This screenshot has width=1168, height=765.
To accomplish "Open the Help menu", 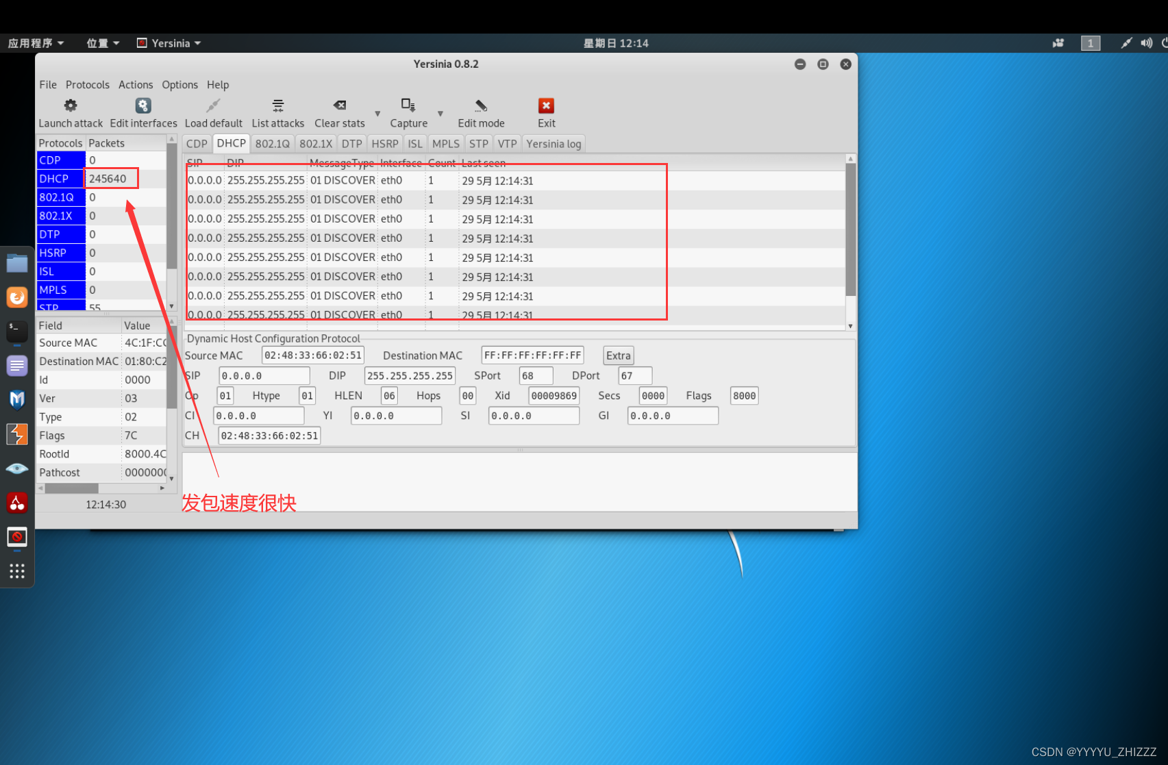I will click(x=218, y=85).
